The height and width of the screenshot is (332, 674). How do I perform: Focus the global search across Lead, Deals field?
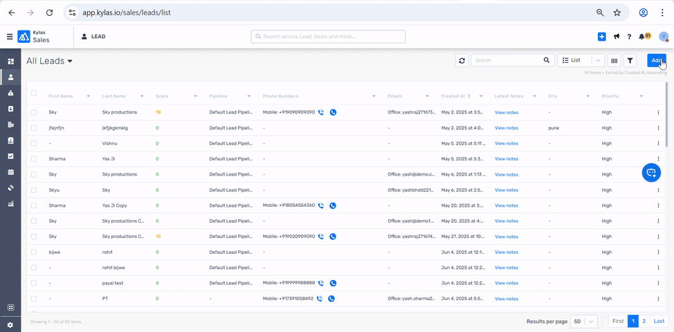(x=328, y=37)
